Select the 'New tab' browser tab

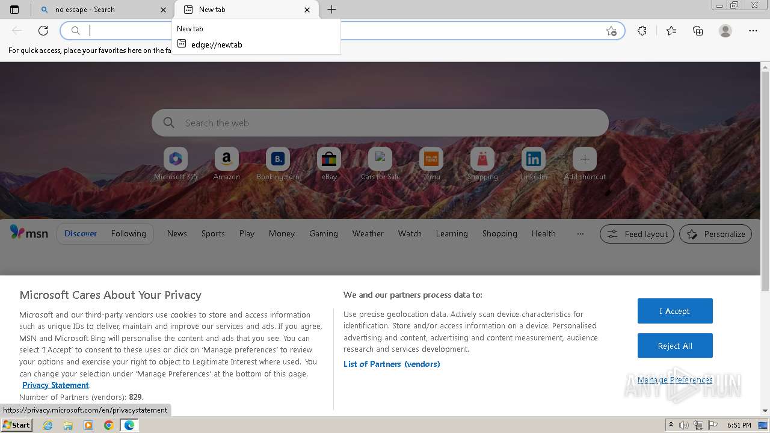[247, 10]
